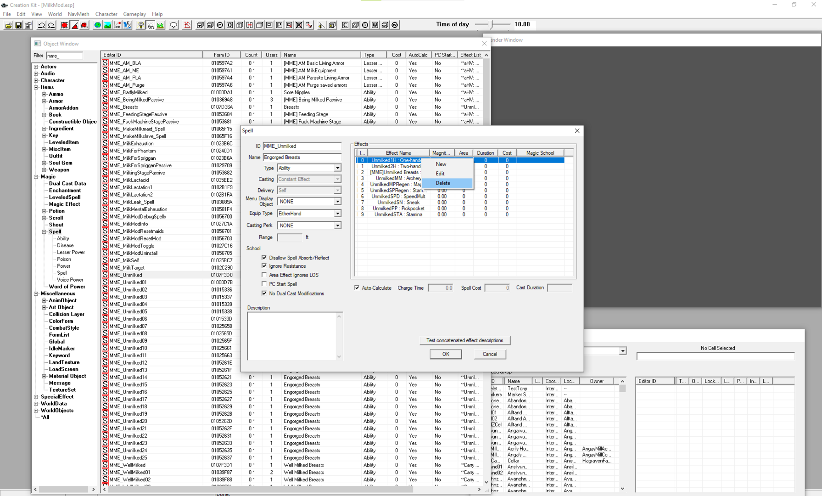Choose Edit in the effects context menu
This screenshot has width=822, height=496.
[447, 174]
